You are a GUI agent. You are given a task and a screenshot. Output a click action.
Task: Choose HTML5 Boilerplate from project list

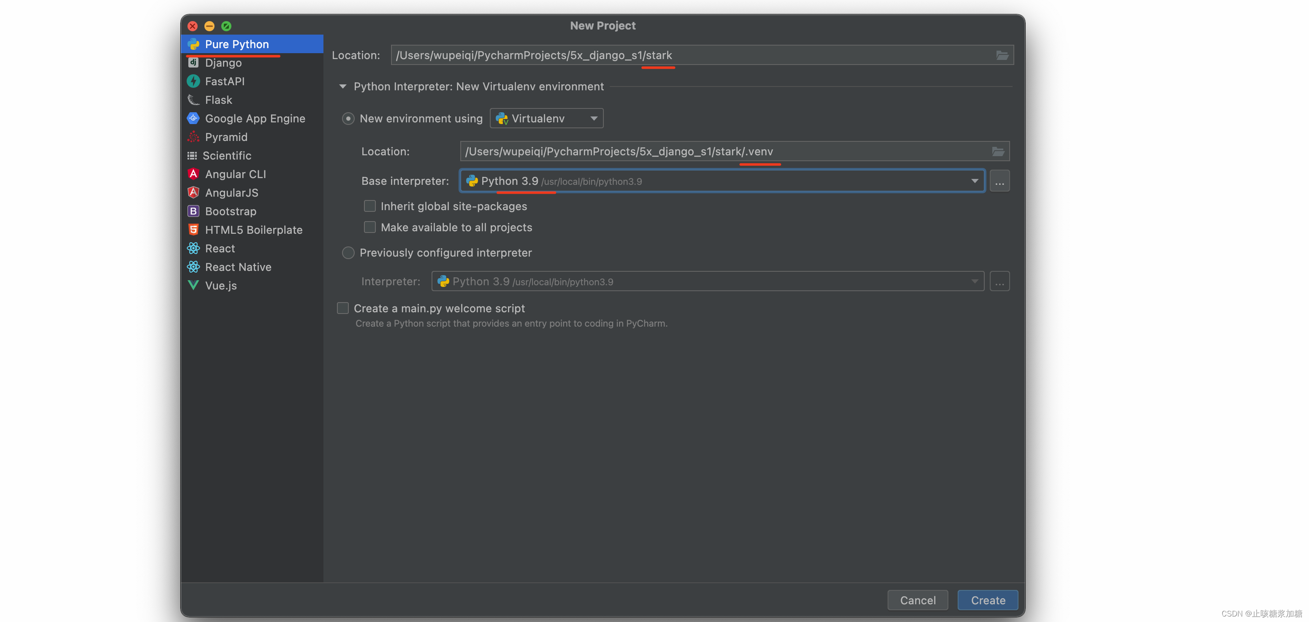pos(253,230)
